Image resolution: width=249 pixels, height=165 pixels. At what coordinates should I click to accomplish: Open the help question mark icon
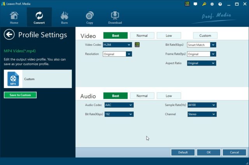pyautogui.click(x=220, y=4)
